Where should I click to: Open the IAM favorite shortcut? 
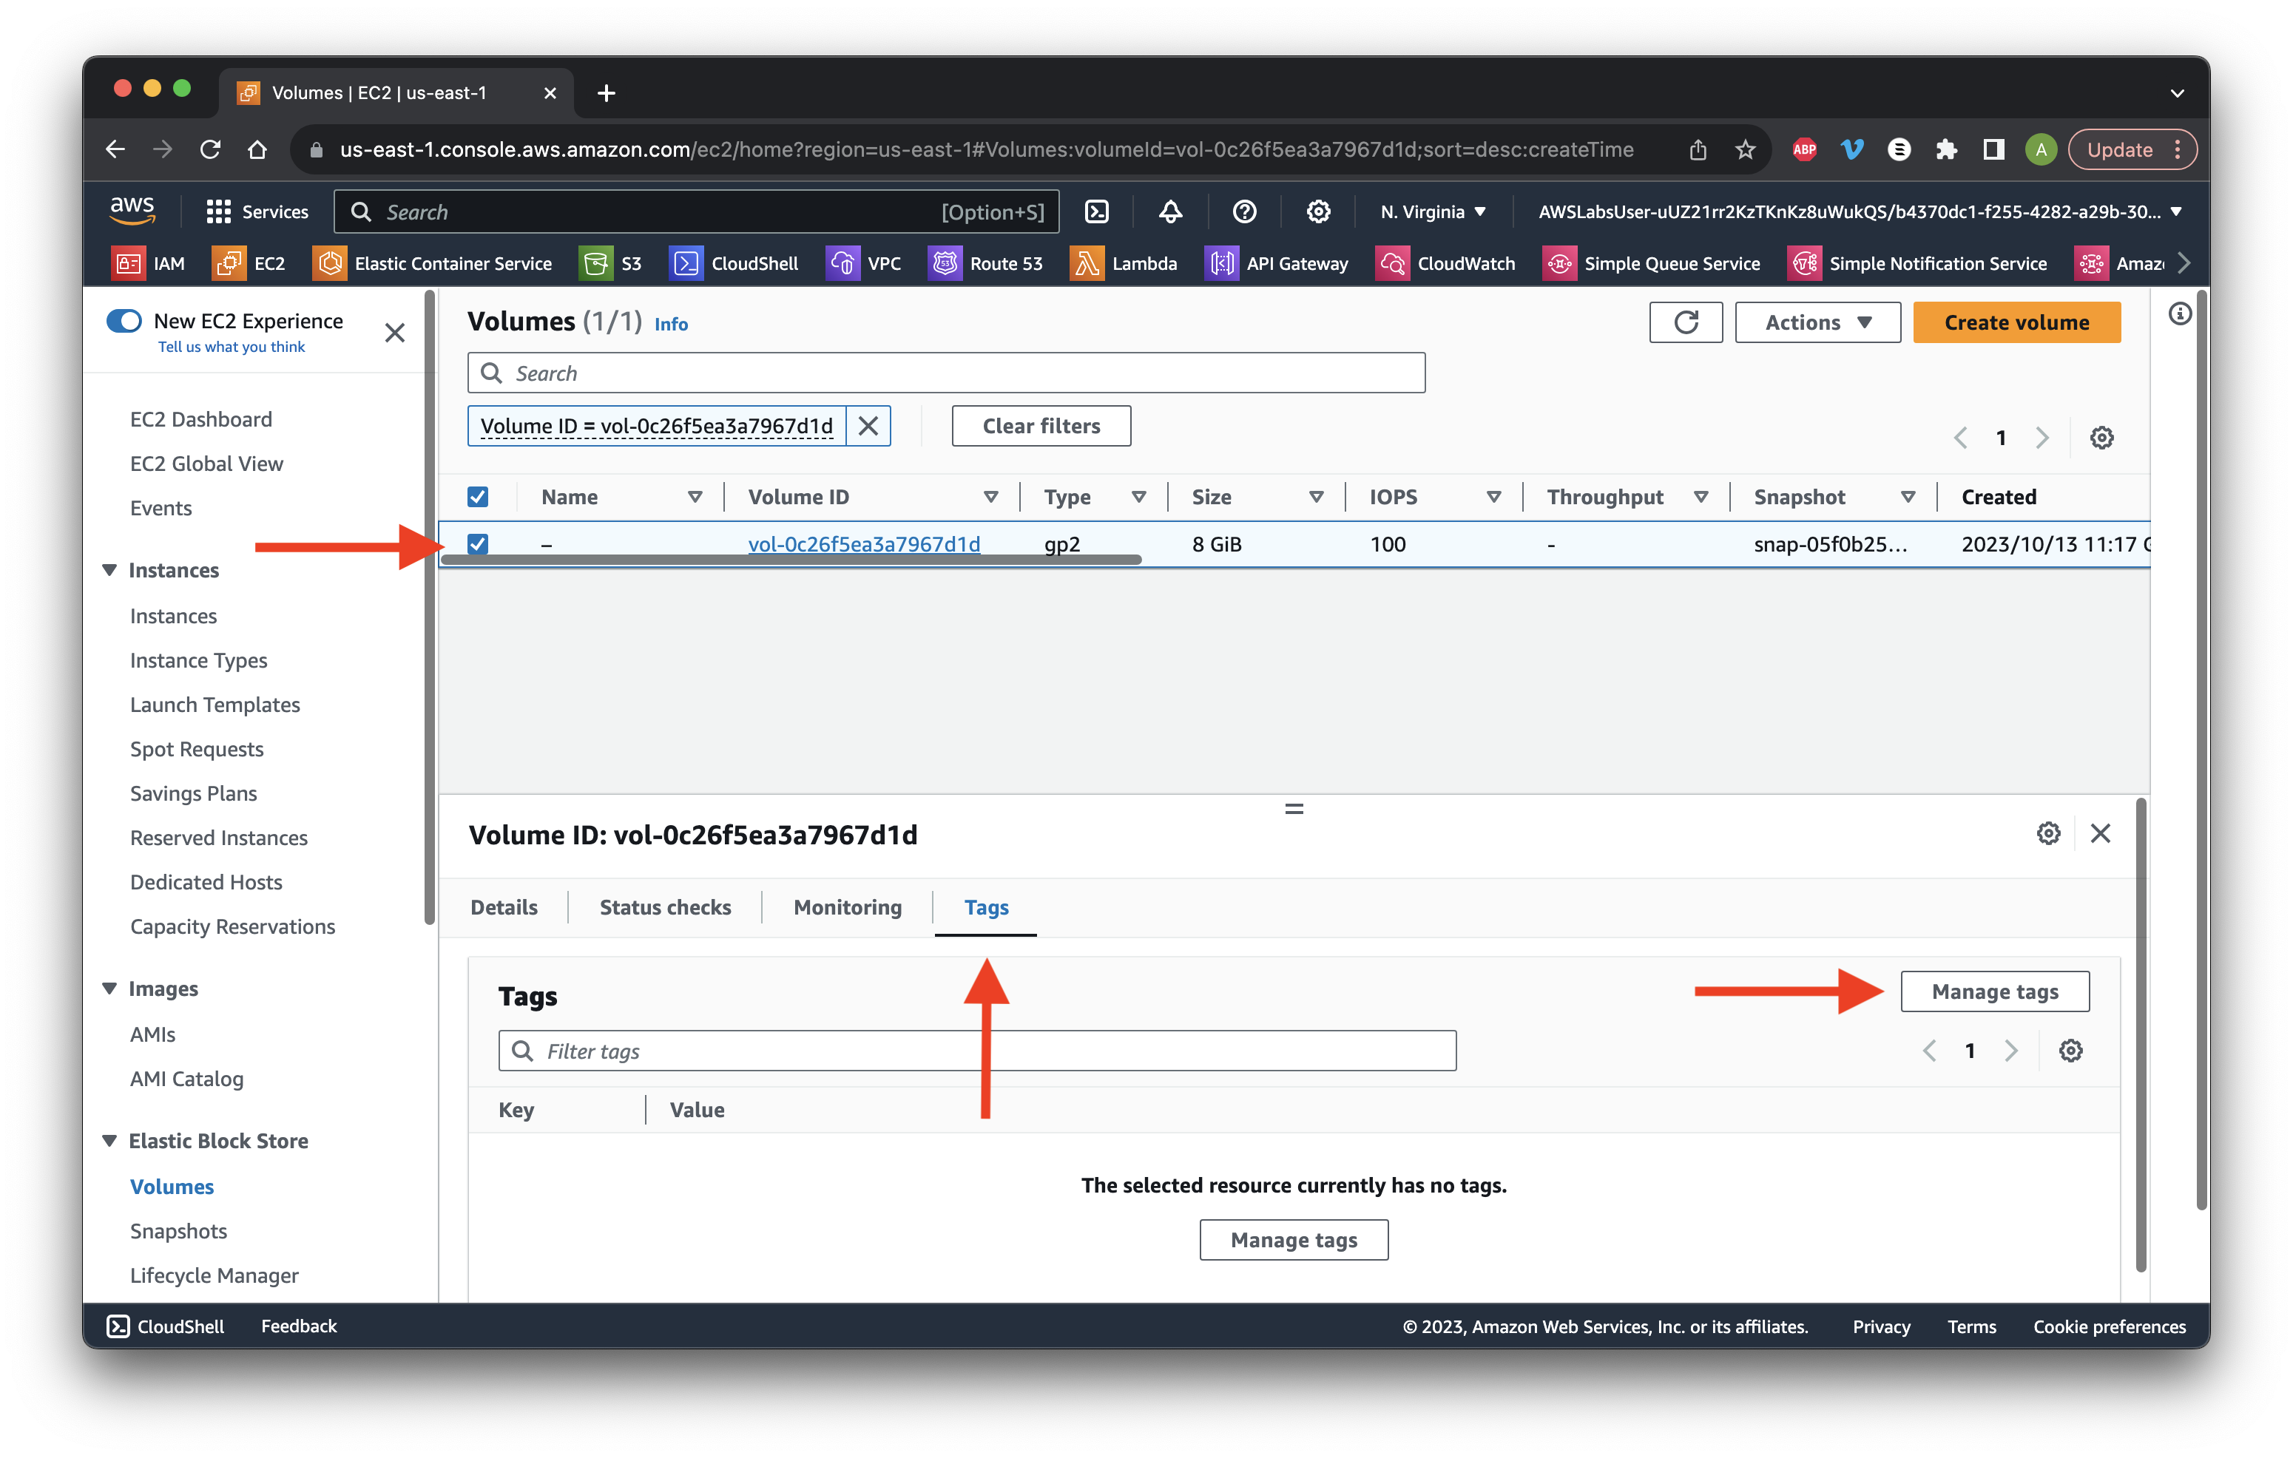click(x=149, y=264)
